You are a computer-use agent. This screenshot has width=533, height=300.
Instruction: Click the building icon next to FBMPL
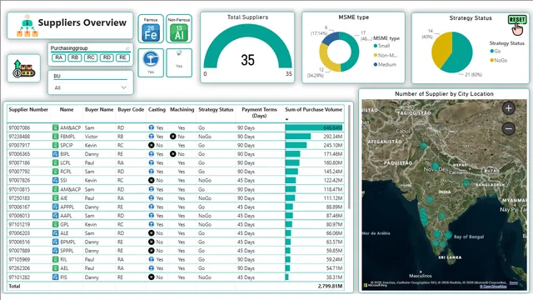coord(55,137)
